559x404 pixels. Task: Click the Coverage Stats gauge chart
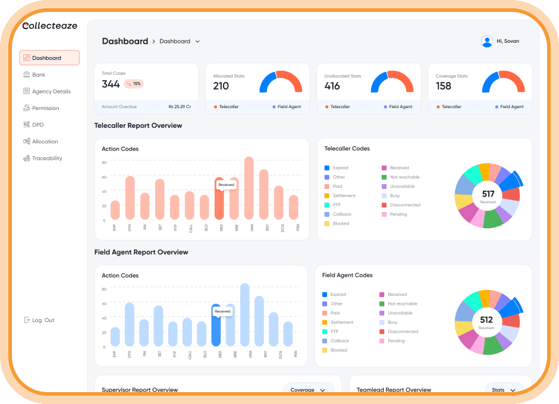pyautogui.click(x=503, y=82)
